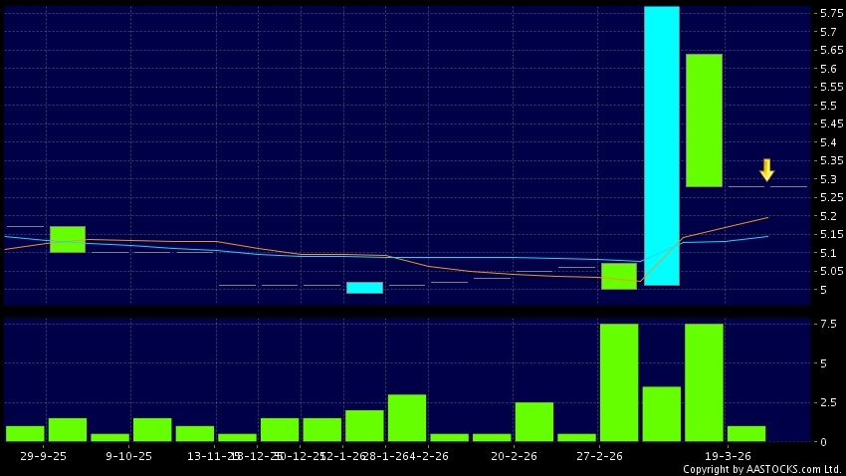846x476 pixels.
Task: Select the tall cyan candlestick
Action: pyautogui.click(x=662, y=145)
